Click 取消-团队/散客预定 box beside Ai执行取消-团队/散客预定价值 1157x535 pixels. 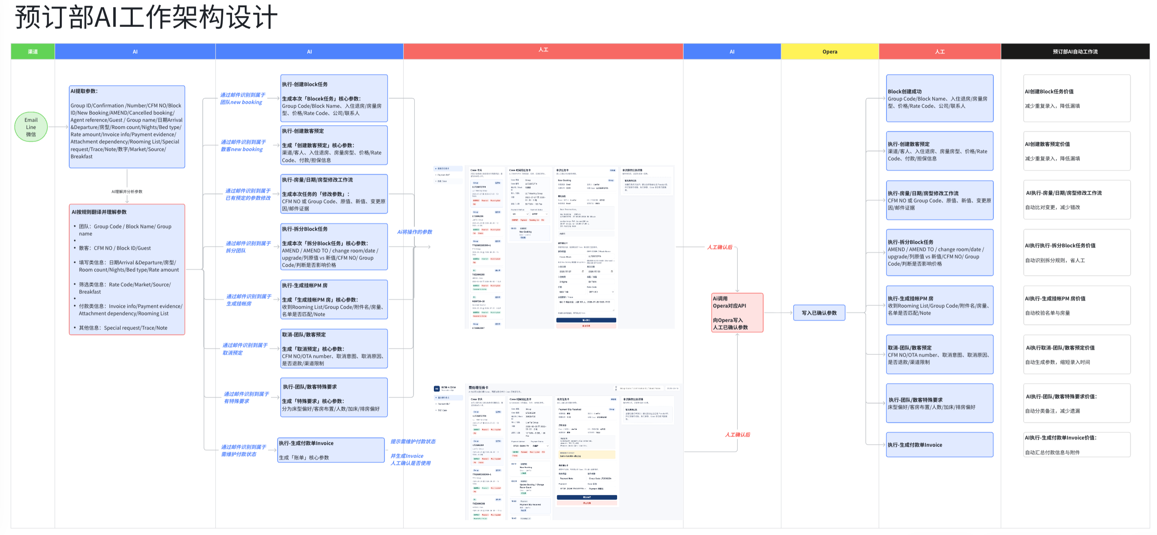click(x=939, y=354)
